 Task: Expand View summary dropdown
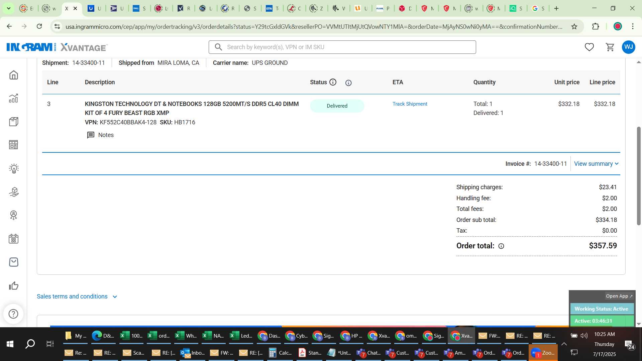click(x=596, y=164)
